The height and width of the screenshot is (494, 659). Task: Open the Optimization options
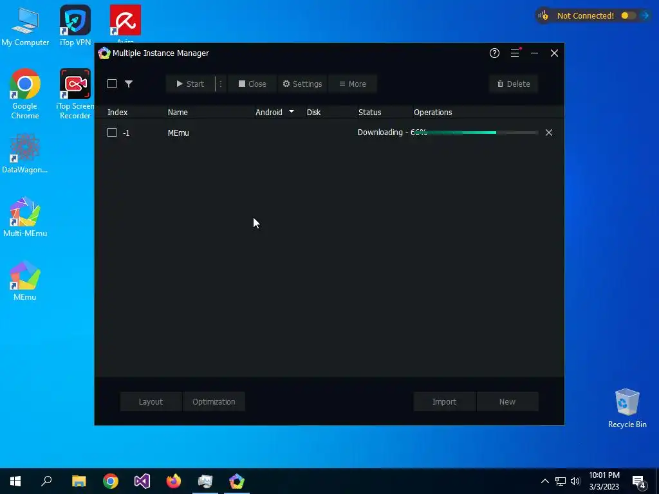tap(214, 401)
